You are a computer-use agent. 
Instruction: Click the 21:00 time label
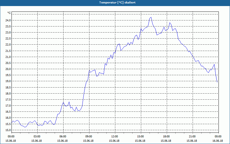pyautogui.click(x=193, y=137)
